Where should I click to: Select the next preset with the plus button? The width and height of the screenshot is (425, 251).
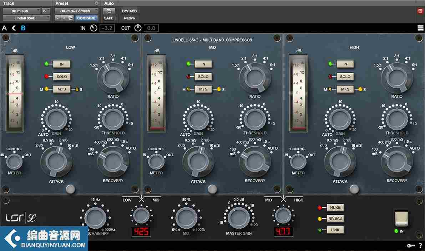tap(64, 18)
